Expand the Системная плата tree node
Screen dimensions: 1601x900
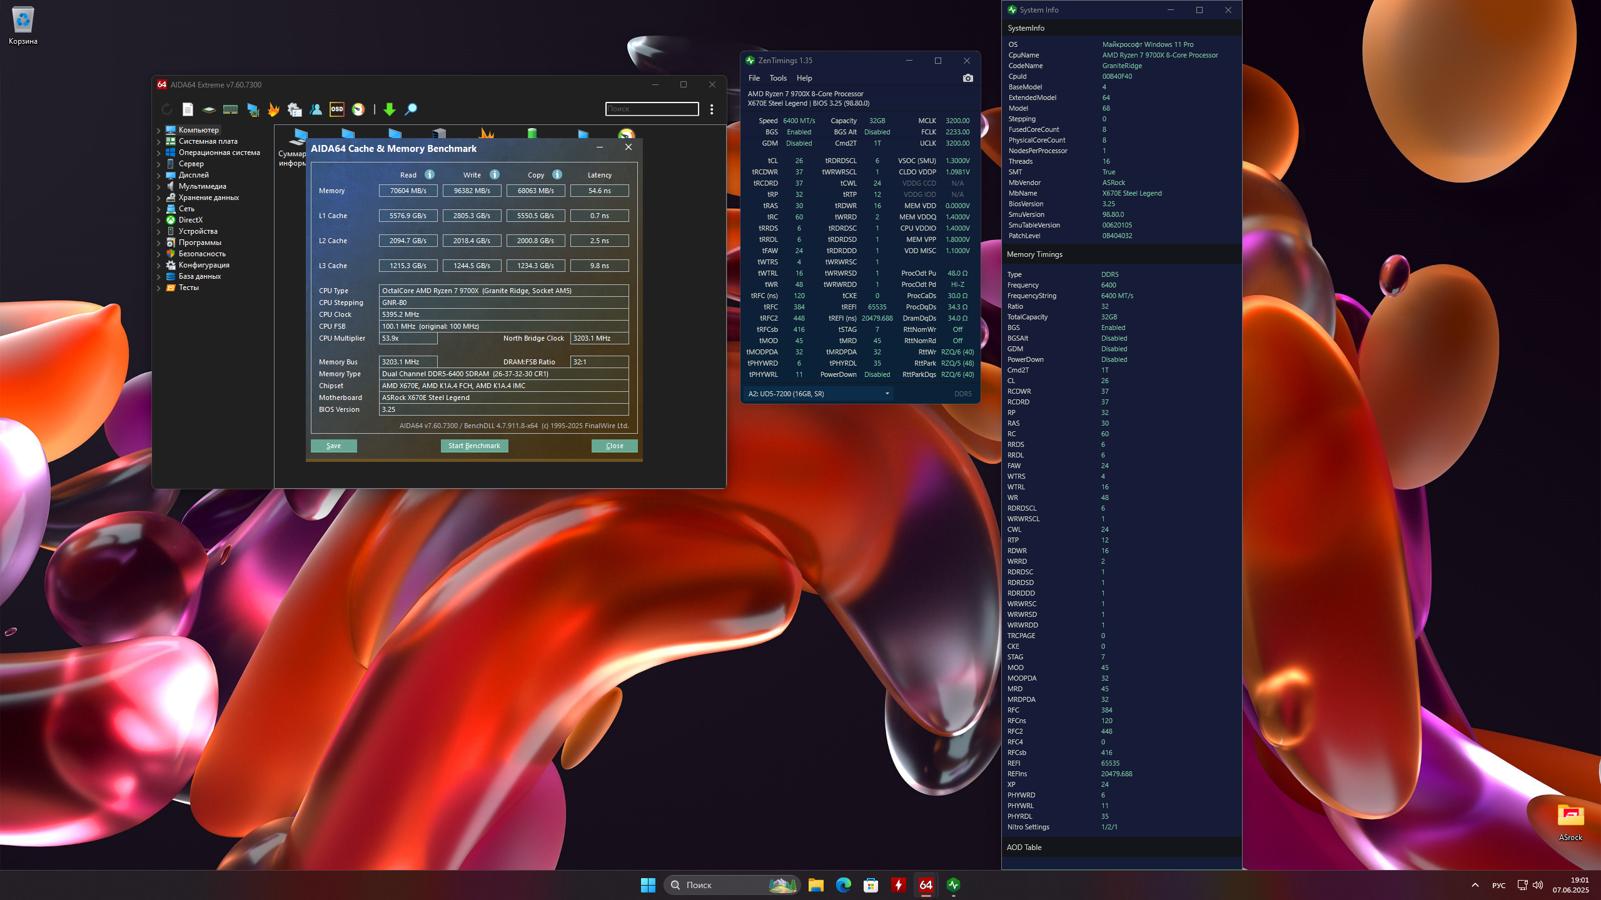click(x=159, y=142)
